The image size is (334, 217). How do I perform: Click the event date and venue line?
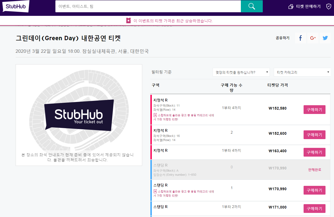click(82, 51)
